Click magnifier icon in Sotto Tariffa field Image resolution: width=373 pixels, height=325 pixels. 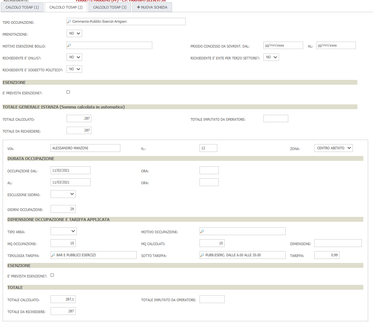(202, 255)
